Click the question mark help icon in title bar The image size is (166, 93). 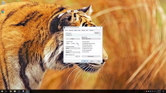(96, 28)
